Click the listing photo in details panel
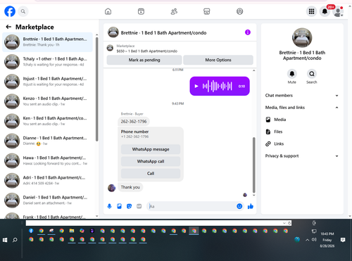The image size is (352, 261). coord(302,38)
